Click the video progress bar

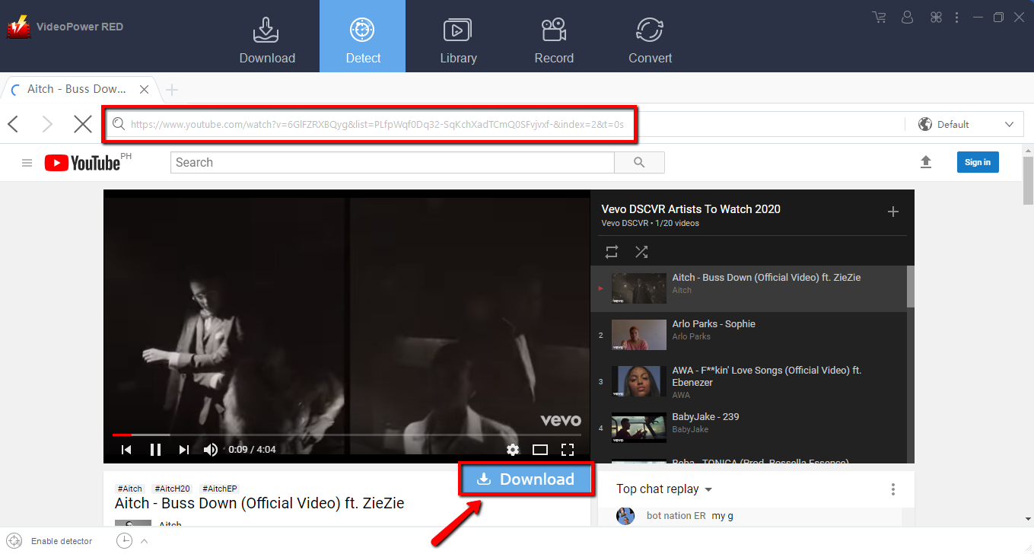tap(347, 435)
